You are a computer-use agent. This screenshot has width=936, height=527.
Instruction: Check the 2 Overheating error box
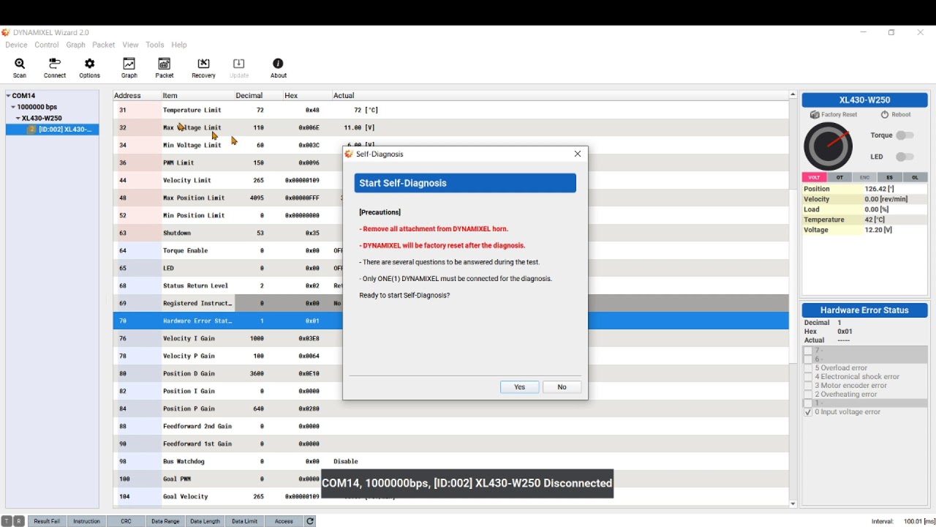point(808,395)
